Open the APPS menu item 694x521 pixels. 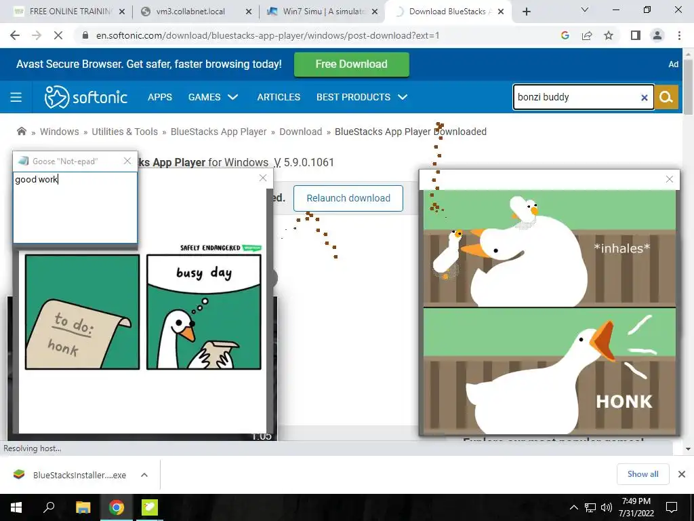160,97
